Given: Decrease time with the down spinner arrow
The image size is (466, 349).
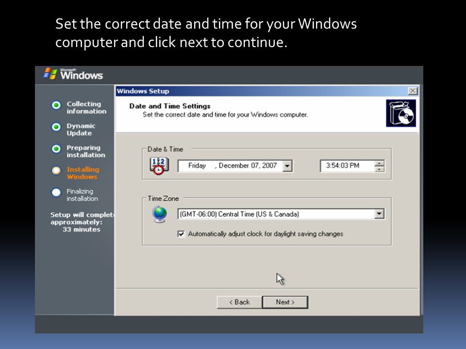Looking at the screenshot, I should point(380,169).
